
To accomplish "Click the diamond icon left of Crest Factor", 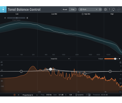I will [5, 18].
